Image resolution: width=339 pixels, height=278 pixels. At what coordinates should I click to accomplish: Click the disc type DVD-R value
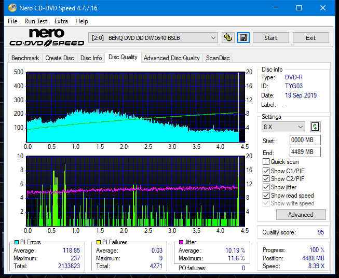(x=294, y=77)
